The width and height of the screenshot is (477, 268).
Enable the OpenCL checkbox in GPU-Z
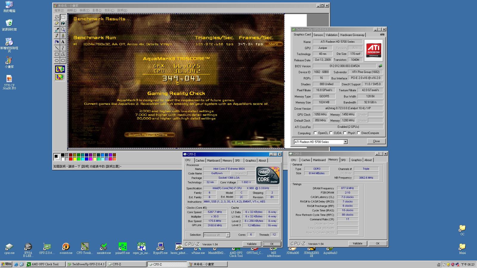[315, 133]
